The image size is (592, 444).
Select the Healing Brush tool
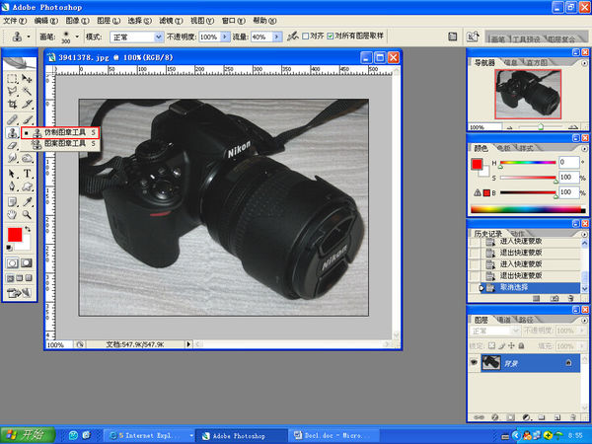12,120
